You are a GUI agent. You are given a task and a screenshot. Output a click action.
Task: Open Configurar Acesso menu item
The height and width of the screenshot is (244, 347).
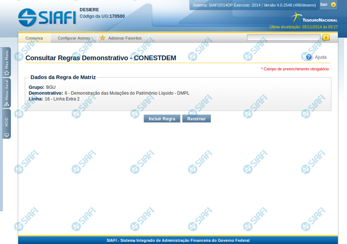pyautogui.click(x=74, y=38)
